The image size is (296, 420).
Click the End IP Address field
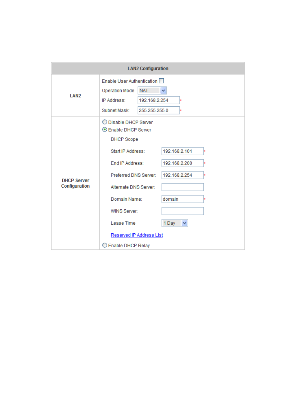click(182, 163)
